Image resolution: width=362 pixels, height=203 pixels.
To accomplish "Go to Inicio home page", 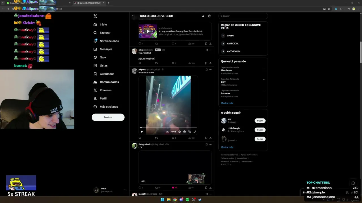I will (100, 25).
